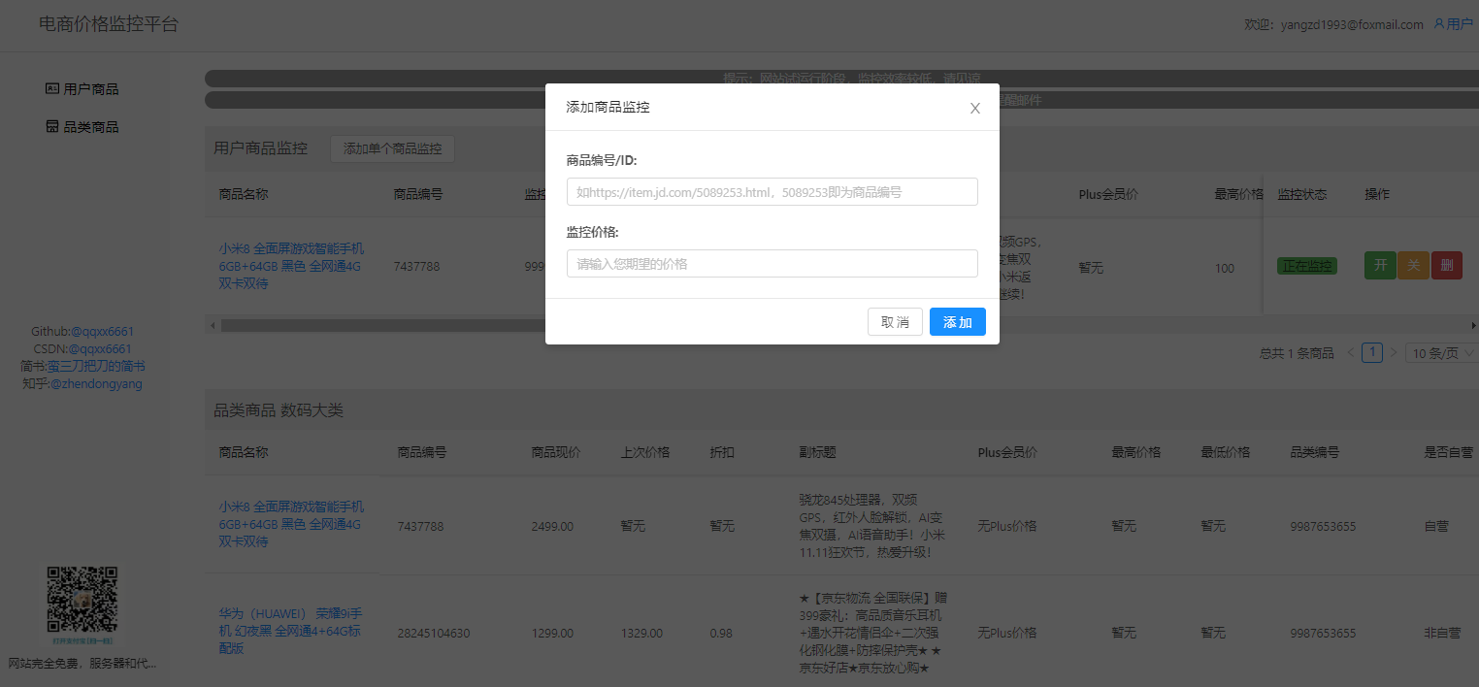Select the discount 0.98 cell
This screenshot has height=687, width=1479.
(x=721, y=634)
